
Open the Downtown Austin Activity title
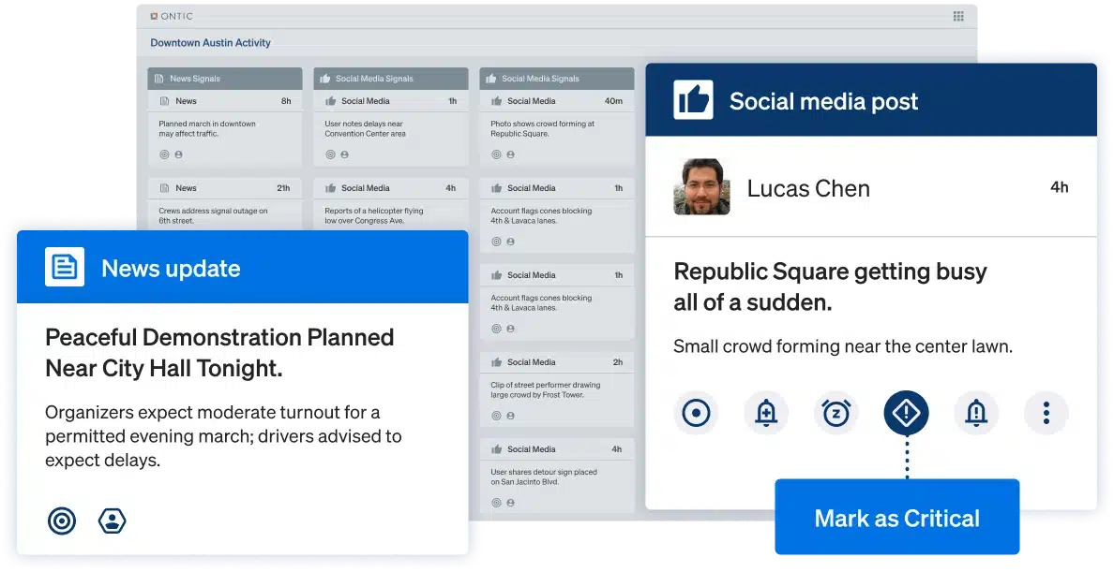point(210,43)
